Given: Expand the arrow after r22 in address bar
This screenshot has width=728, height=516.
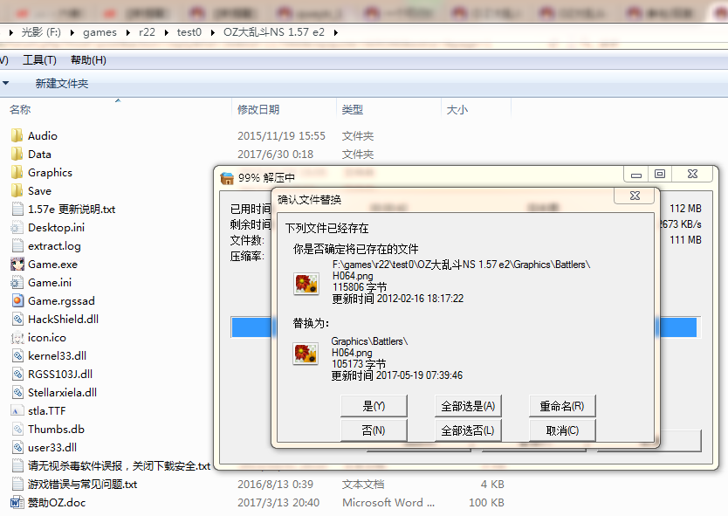Looking at the screenshot, I should click(166, 32).
